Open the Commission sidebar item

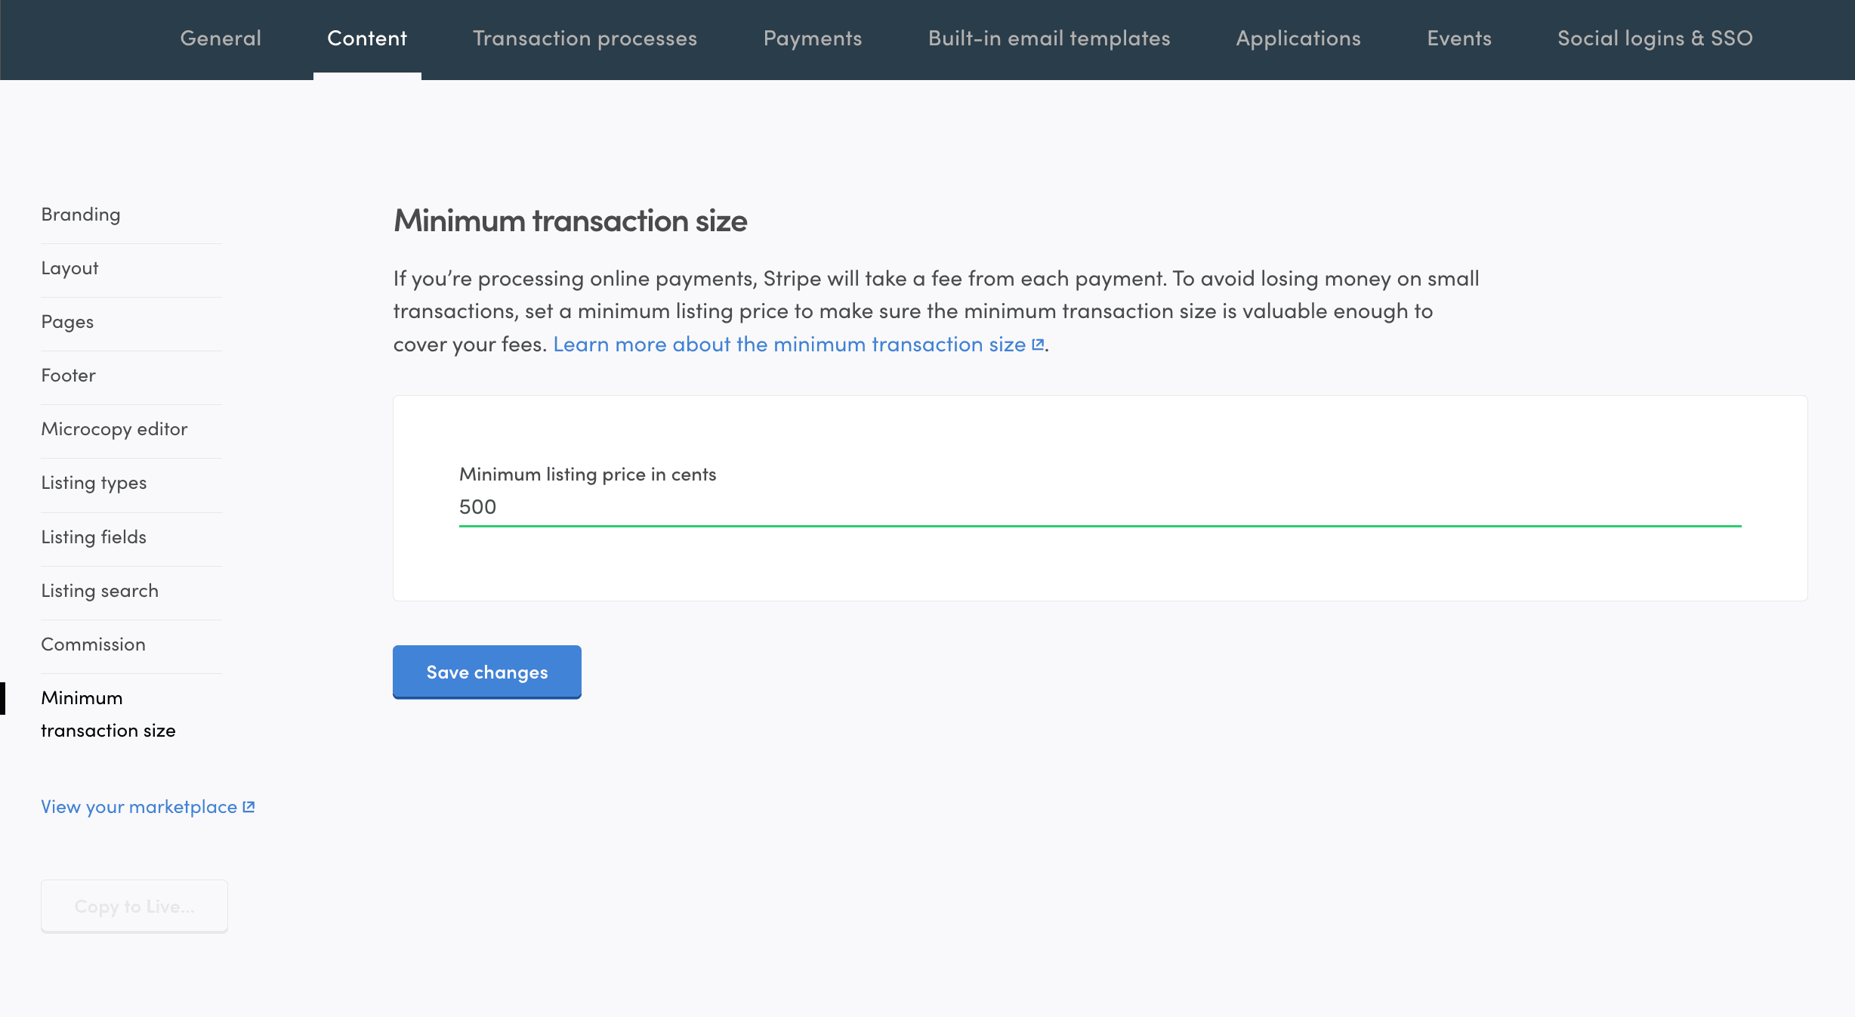click(93, 645)
